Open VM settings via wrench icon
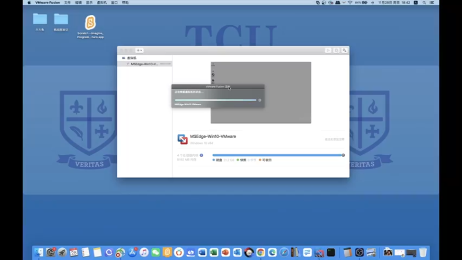Screen dimensions: 462x260 [344, 50]
